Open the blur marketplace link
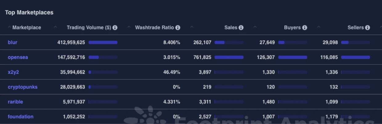382x124 pixels. tap(12, 43)
